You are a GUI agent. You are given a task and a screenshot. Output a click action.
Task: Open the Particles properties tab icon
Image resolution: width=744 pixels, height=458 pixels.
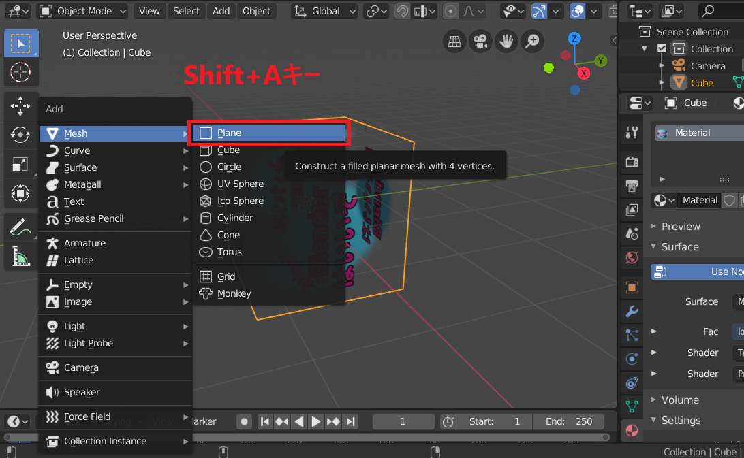pyautogui.click(x=632, y=336)
